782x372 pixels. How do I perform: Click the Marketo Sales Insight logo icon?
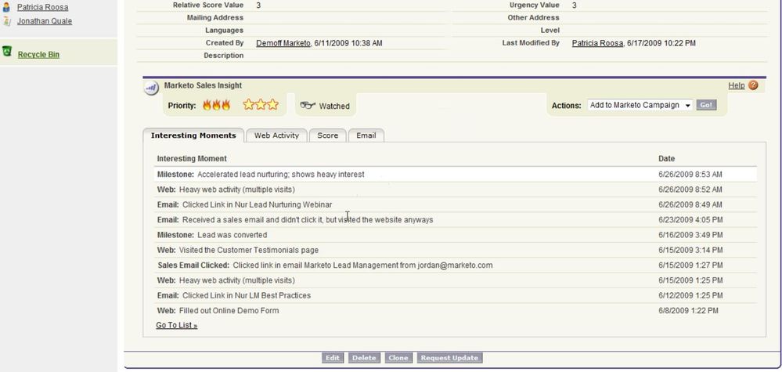pyautogui.click(x=151, y=88)
